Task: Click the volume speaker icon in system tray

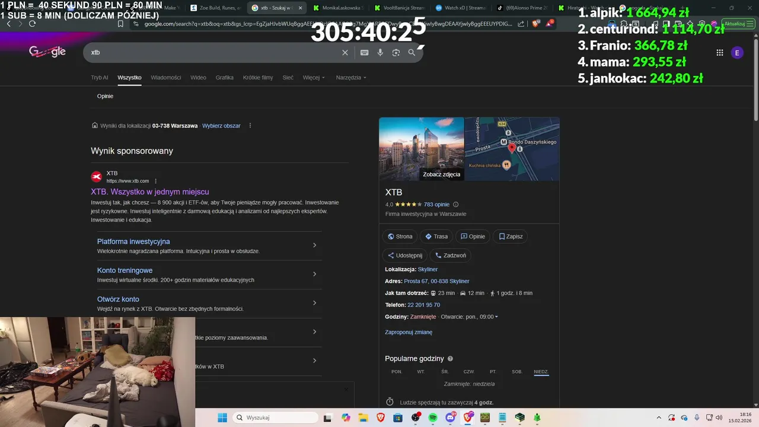Action: tap(719, 418)
